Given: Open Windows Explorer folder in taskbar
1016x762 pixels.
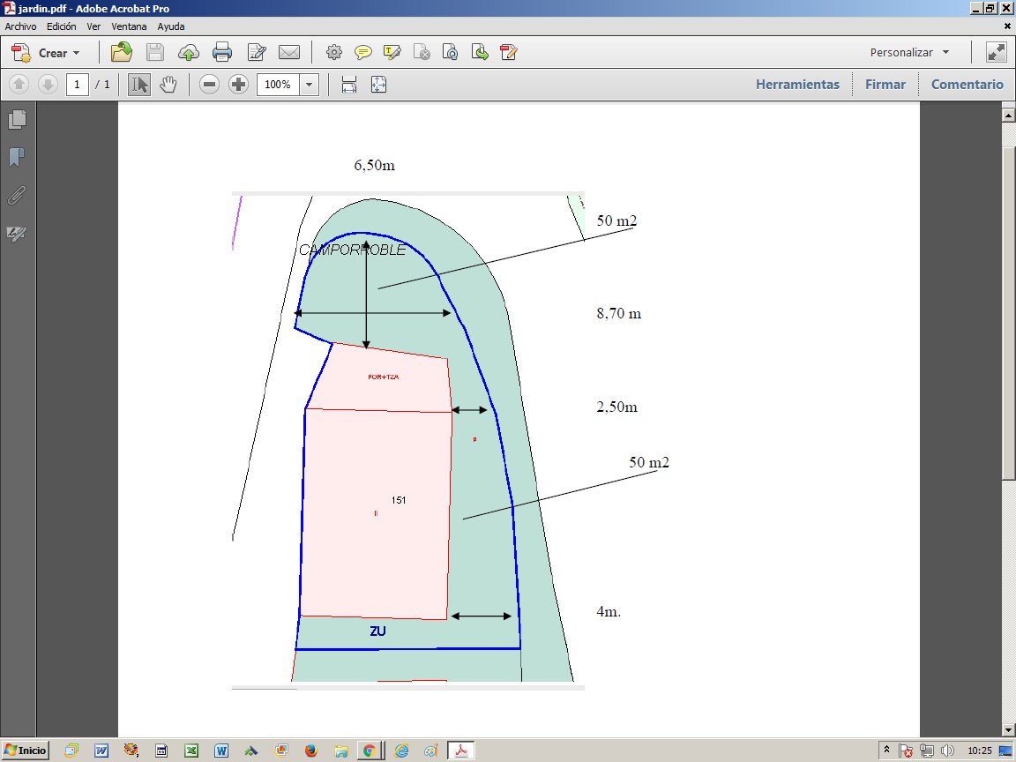Looking at the screenshot, I should pyautogui.click(x=341, y=751).
